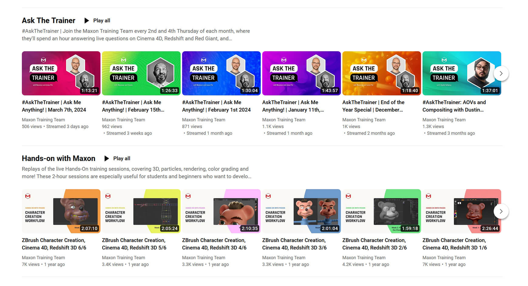
Task: Open AOVs and Compositing video thumbnail
Action: point(462,73)
